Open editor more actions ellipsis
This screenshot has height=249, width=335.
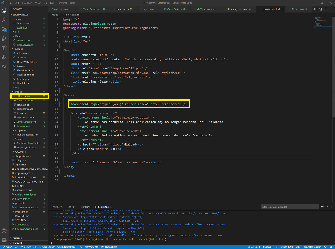tap(331, 9)
